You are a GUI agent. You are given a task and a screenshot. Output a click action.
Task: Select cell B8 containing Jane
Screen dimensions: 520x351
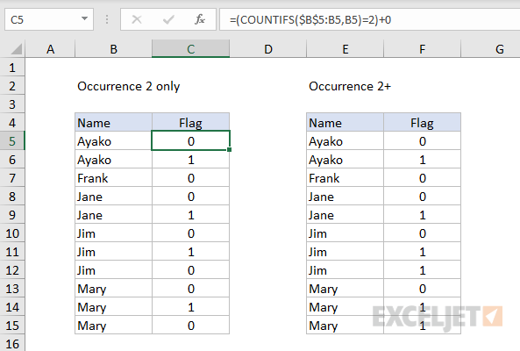tap(114, 197)
